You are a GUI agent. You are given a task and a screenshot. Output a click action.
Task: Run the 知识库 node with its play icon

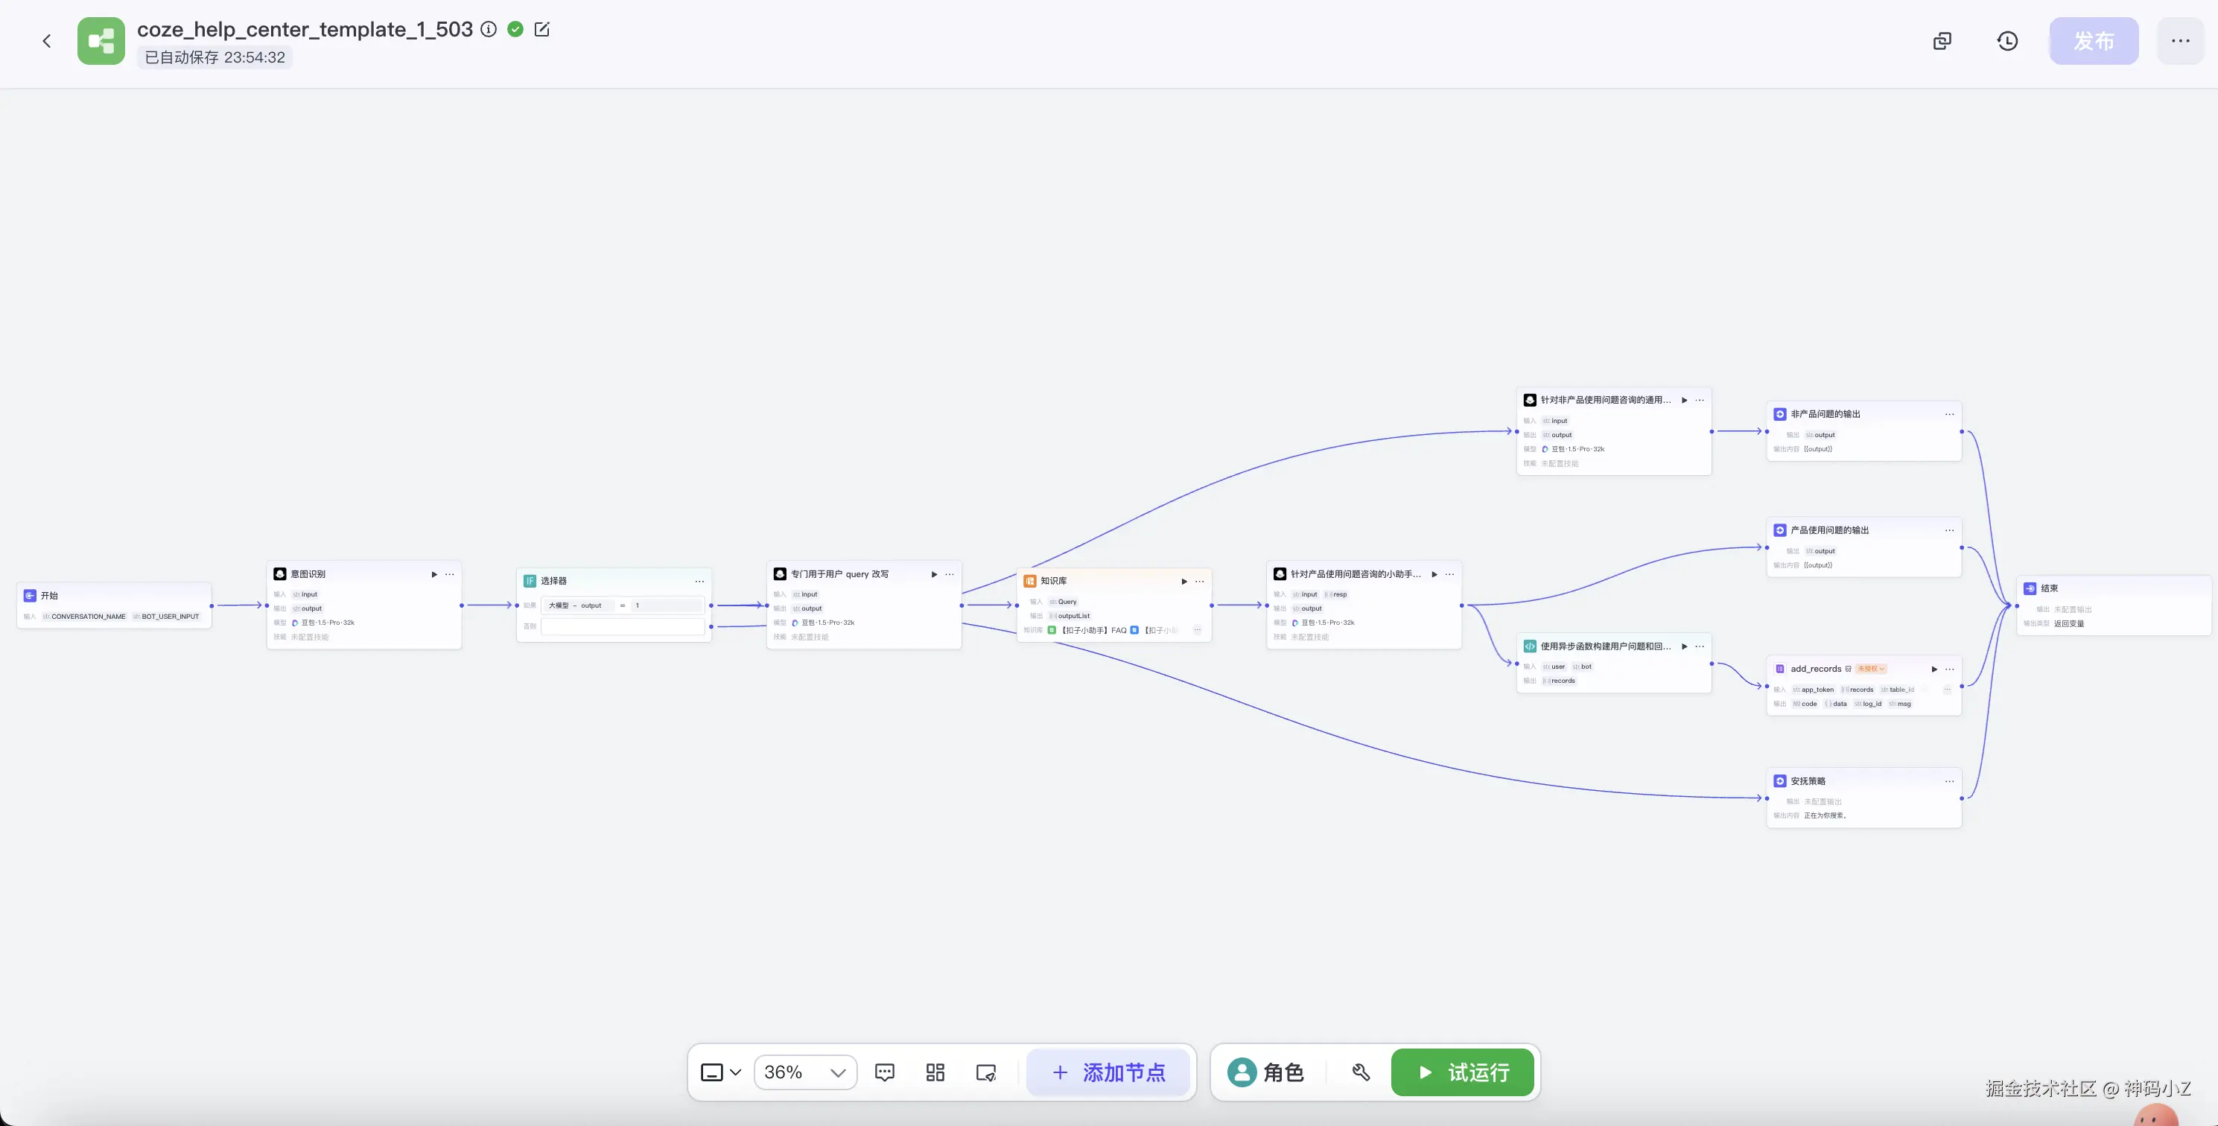(x=1184, y=581)
